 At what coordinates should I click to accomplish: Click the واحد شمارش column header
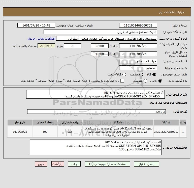pos(70,122)
